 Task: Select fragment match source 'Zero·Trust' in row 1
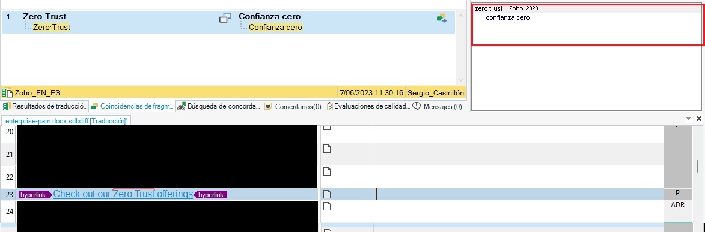click(44, 17)
